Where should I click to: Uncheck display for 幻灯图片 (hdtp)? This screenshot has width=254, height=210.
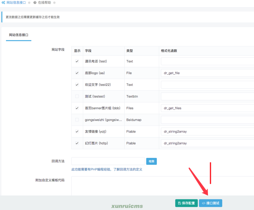pyautogui.click(x=77, y=143)
